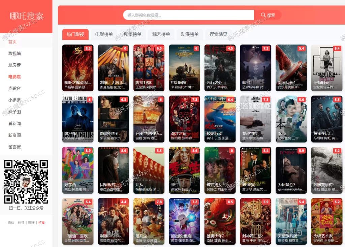Screen dimensions: 345x247
Task: Switch to the 动漫榜单 tab
Action: (190, 34)
